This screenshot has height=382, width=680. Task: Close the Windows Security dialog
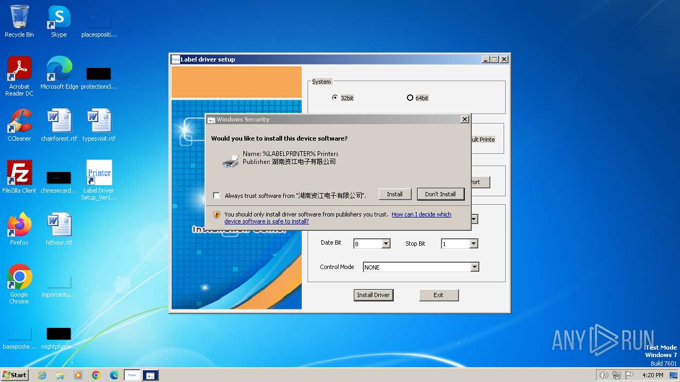point(465,119)
